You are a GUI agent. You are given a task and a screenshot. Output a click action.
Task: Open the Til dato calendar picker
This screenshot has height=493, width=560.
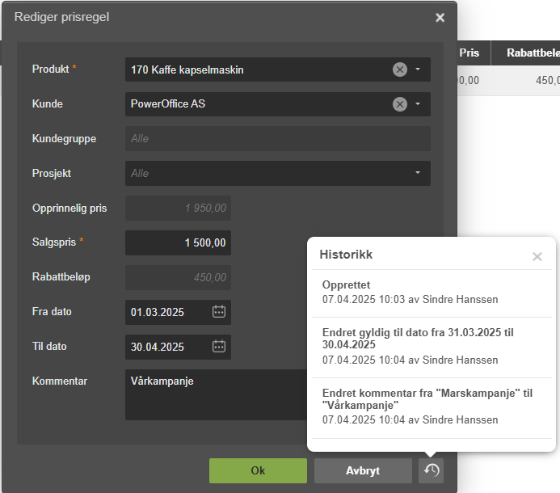point(218,346)
